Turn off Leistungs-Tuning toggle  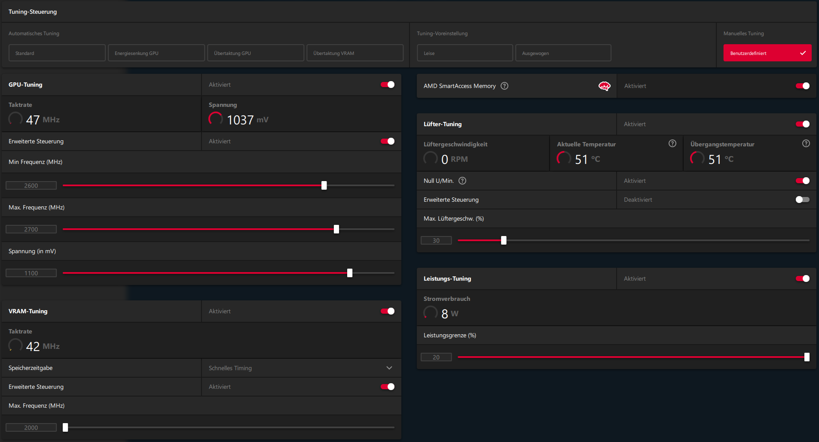click(803, 279)
